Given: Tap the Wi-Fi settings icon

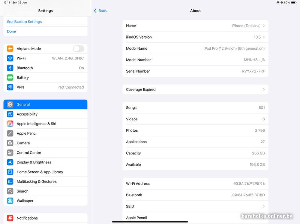Looking at the screenshot, I should [10, 58].
